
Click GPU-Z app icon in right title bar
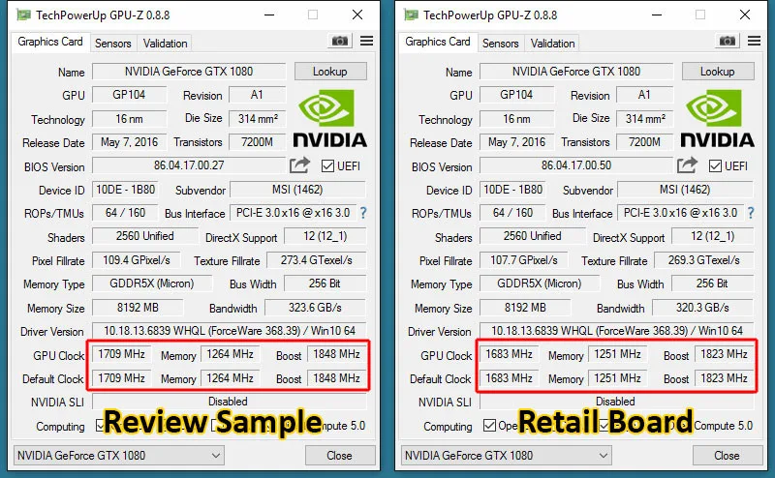pos(411,15)
